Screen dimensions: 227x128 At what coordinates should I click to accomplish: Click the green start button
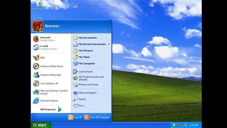click(41, 125)
